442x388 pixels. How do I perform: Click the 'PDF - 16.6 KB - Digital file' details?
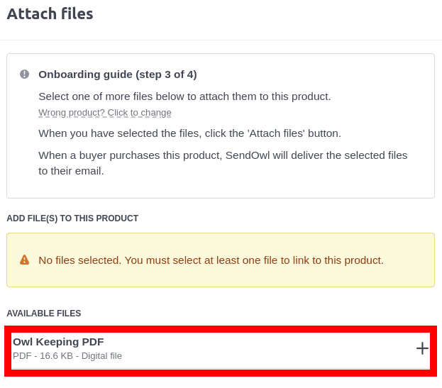(x=67, y=355)
